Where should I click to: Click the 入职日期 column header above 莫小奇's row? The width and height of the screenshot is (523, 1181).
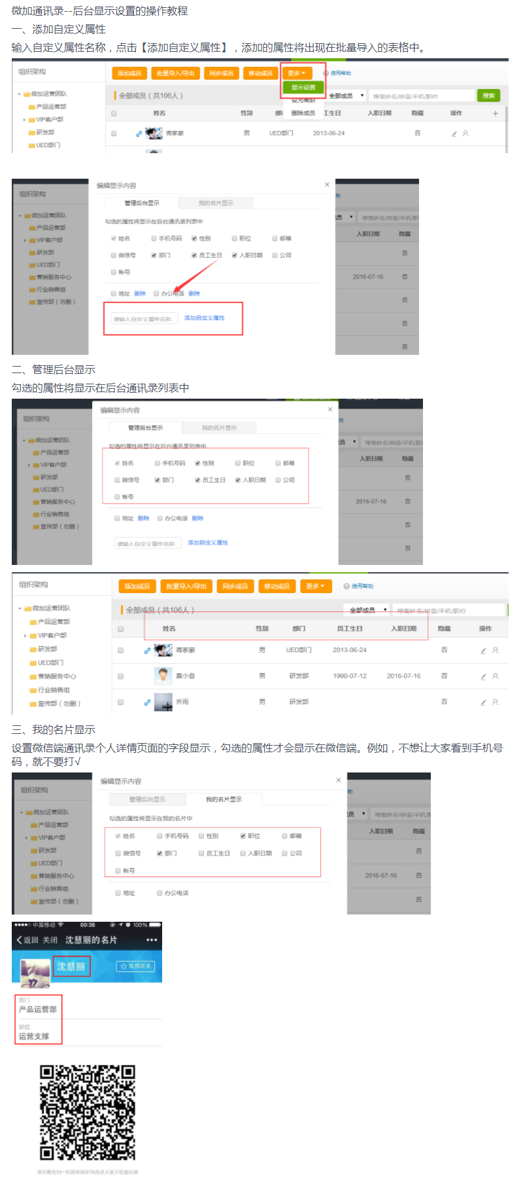tap(404, 628)
